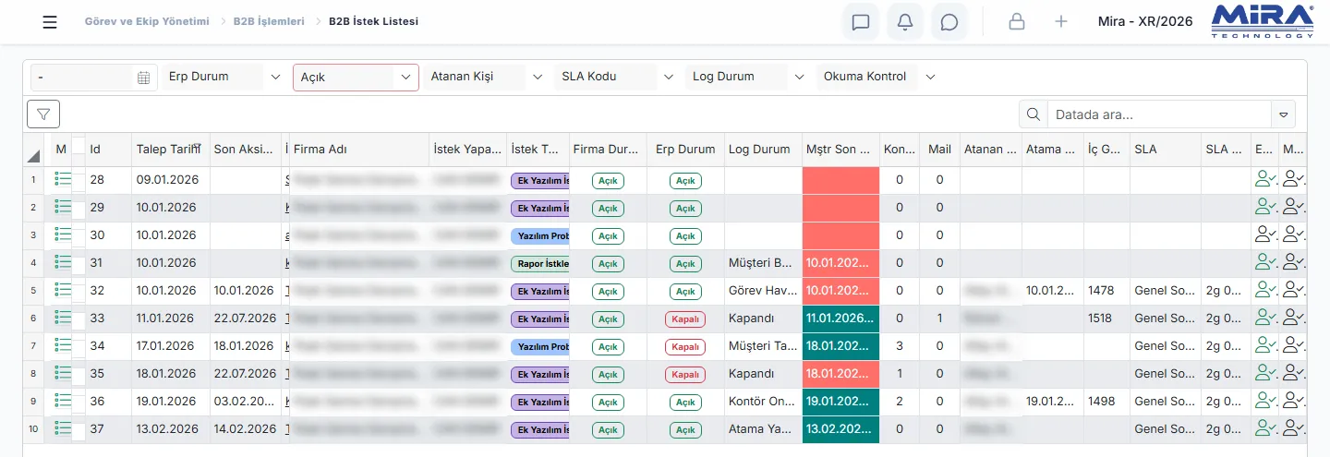Click green 13.02.202 cell of Id 37
1330x457 pixels.
[x=840, y=429]
